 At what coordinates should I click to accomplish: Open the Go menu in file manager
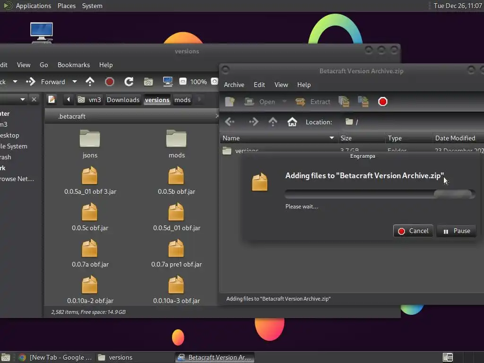click(x=44, y=65)
